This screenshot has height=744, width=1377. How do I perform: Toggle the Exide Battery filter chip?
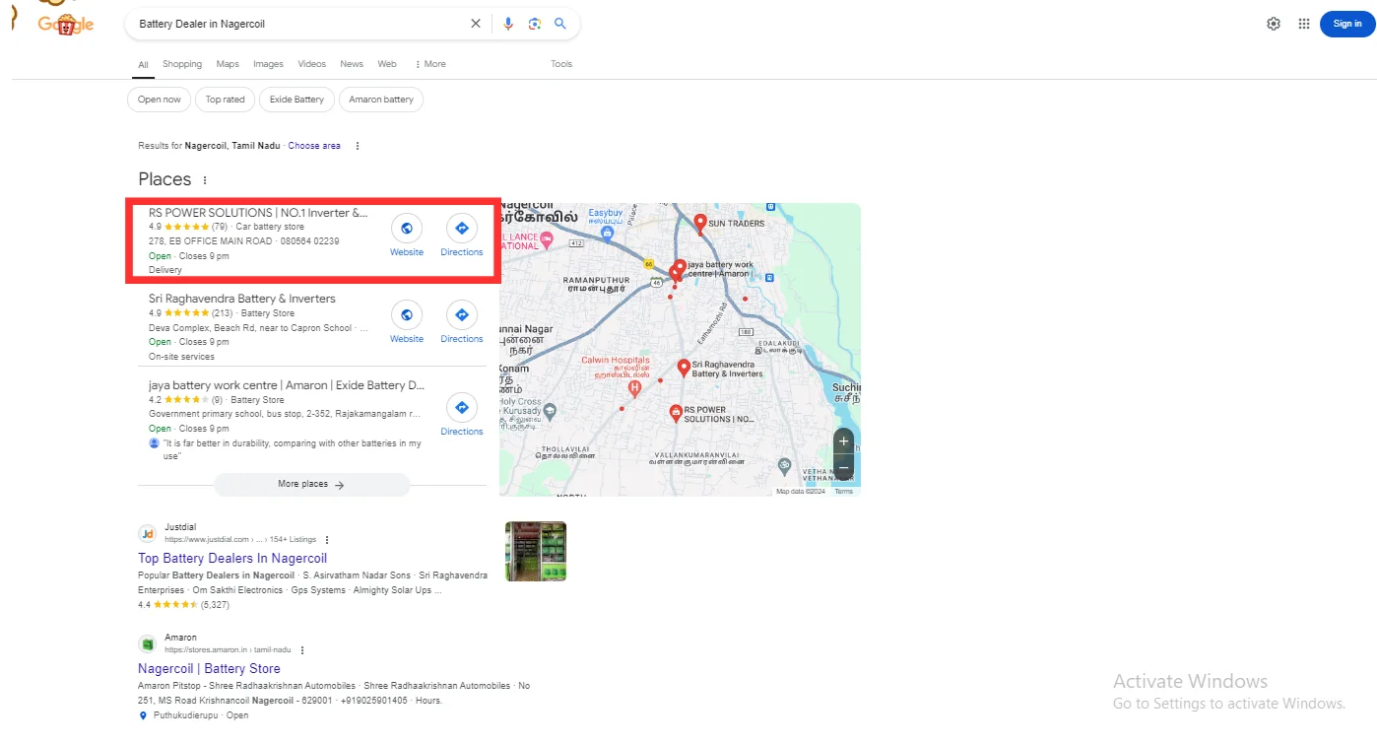(296, 100)
